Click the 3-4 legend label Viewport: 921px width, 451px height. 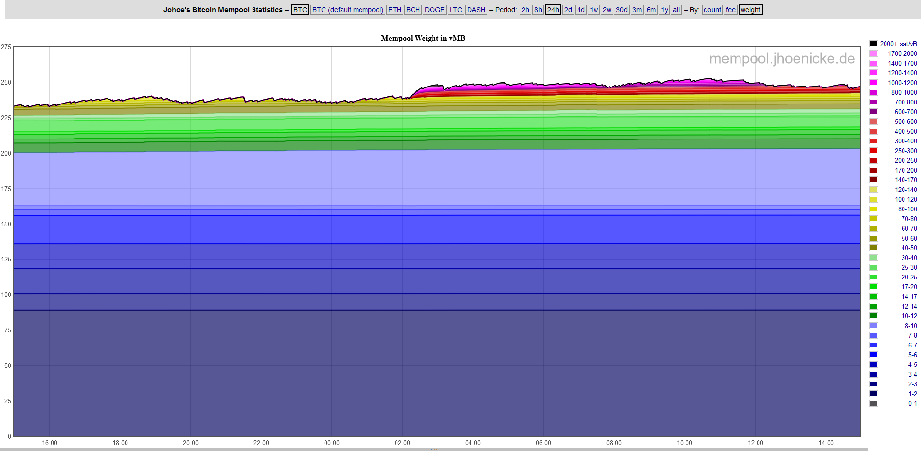click(912, 374)
